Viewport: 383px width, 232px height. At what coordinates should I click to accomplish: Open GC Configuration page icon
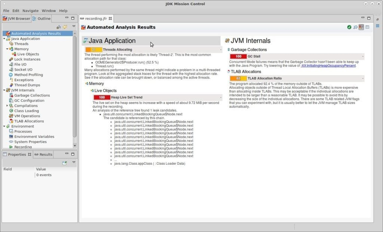click(x=11, y=100)
